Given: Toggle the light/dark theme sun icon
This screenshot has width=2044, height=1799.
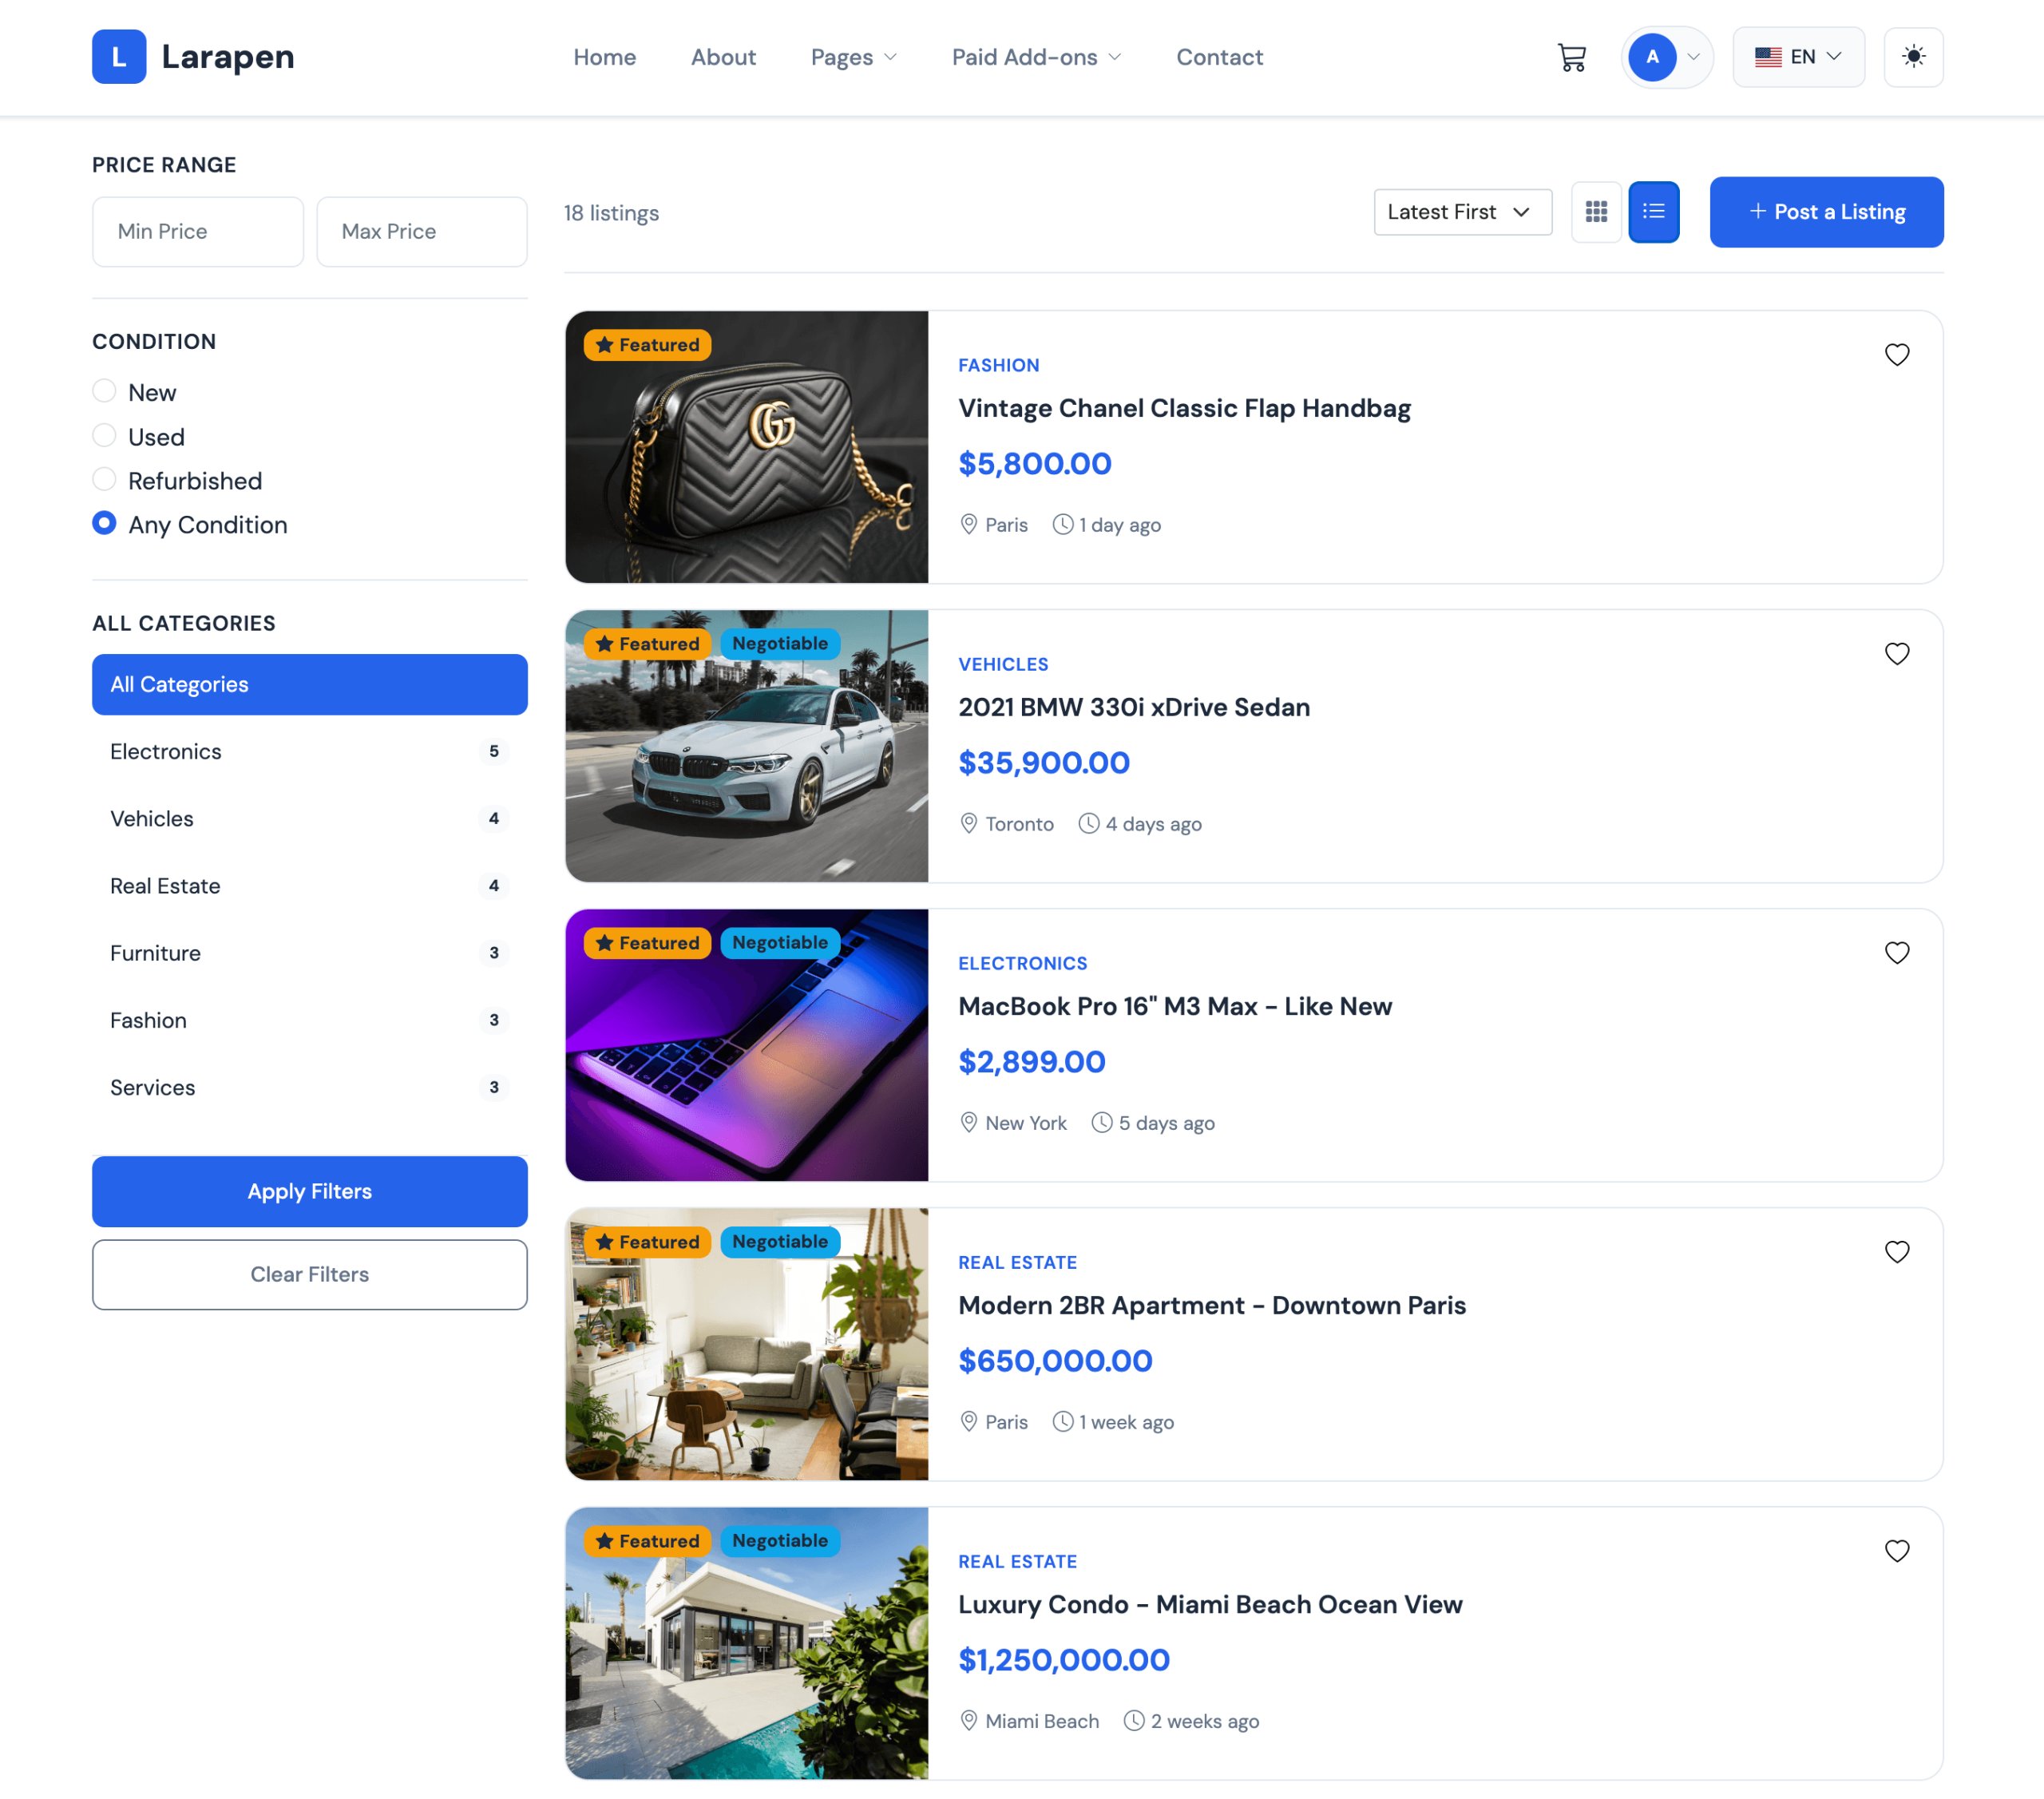Looking at the screenshot, I should coord(1912,57).
